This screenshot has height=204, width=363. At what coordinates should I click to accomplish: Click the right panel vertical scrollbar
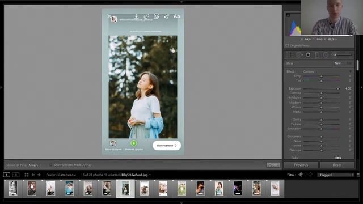[x=358, y=65]
